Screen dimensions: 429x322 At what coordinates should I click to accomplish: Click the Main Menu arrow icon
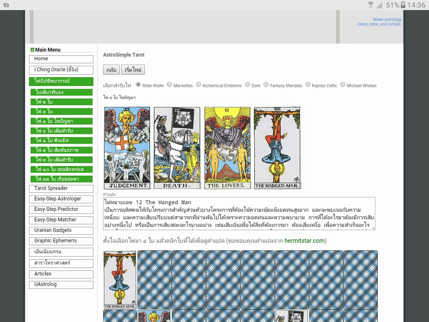tap(32, 49)
